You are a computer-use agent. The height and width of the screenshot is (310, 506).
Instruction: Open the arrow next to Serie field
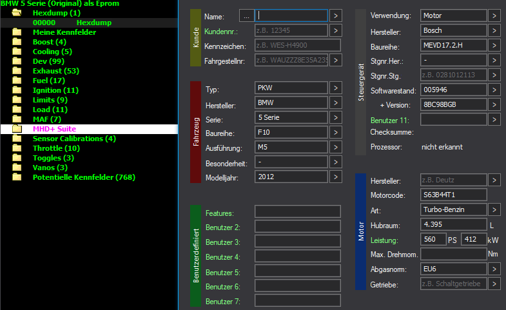point(336,118)
